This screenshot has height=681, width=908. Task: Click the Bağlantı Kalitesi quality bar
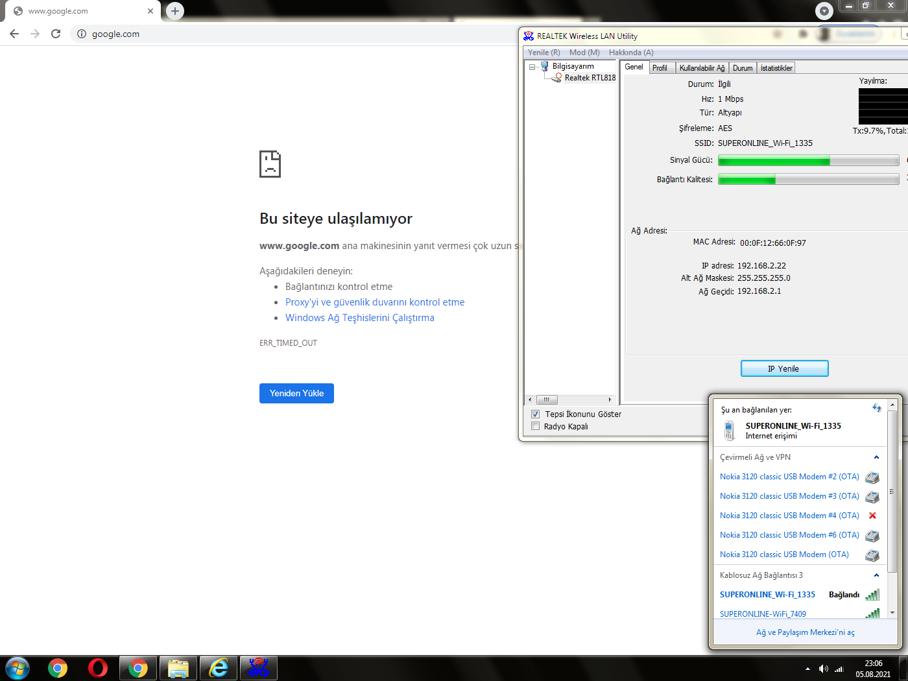pos(808,180)
